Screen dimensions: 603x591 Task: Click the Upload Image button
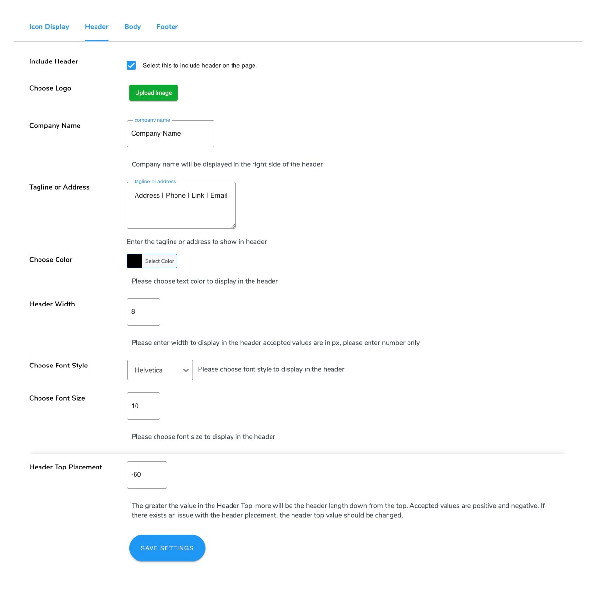point(153,92)
